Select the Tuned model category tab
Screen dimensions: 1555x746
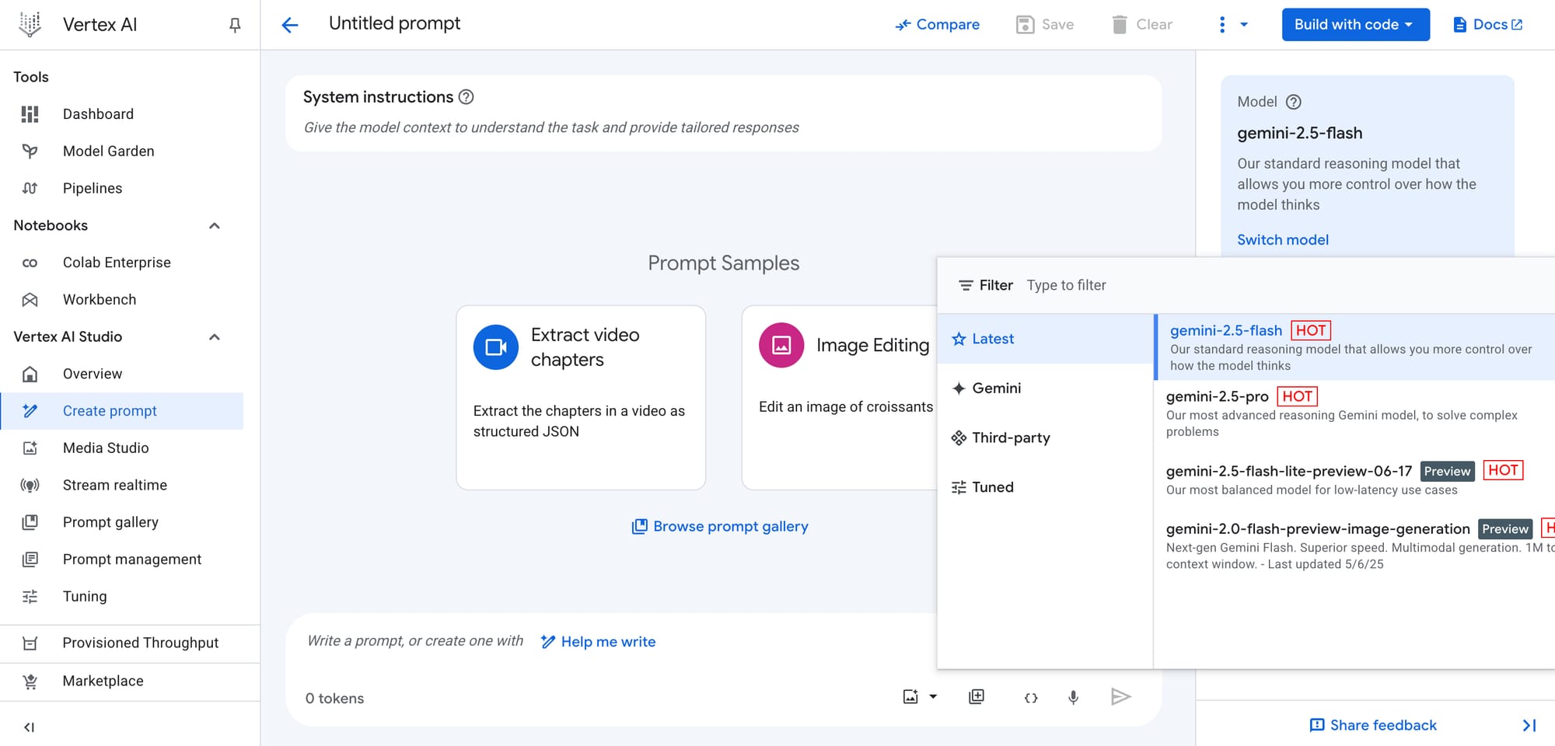click(x=1045, y=487)
